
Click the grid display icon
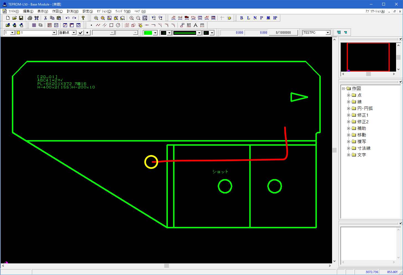pyautogui.click(x=34, y=25)
